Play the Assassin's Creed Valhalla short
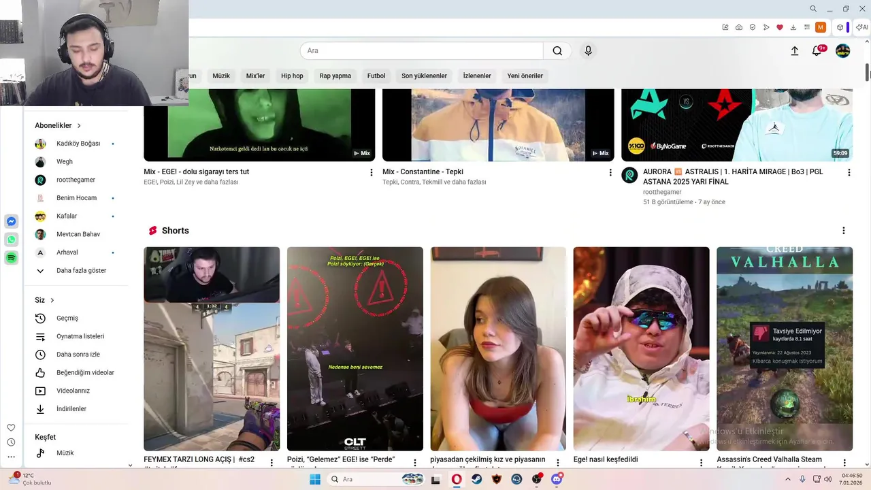The height and width of the screenshot is (490, 871). pos(785,348)
